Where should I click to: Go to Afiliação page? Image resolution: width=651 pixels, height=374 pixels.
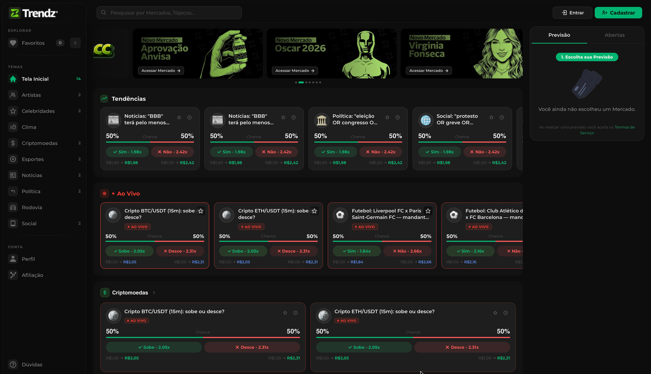point(32,275)
